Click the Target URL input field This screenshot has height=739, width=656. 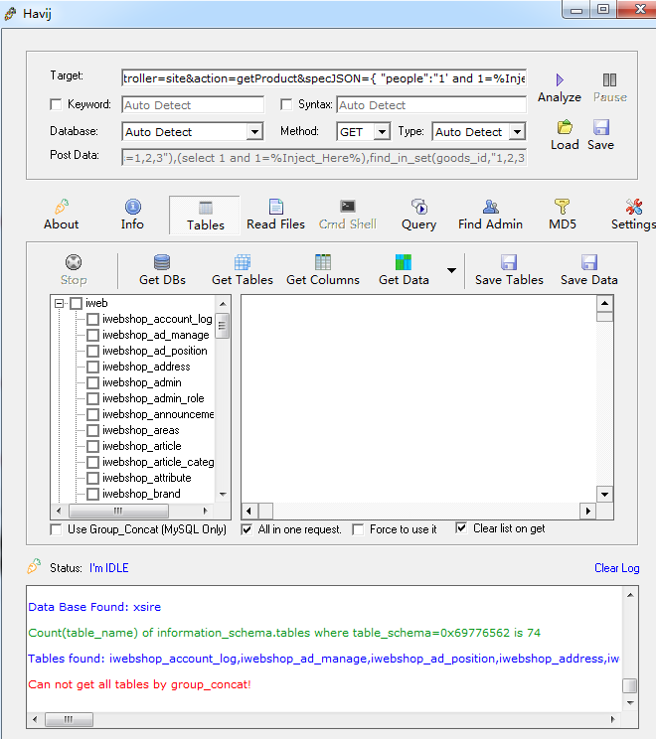coord(324,78)
